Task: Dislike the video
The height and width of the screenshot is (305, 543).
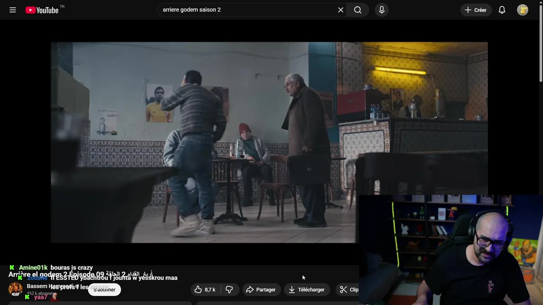Action: point(230,290)
